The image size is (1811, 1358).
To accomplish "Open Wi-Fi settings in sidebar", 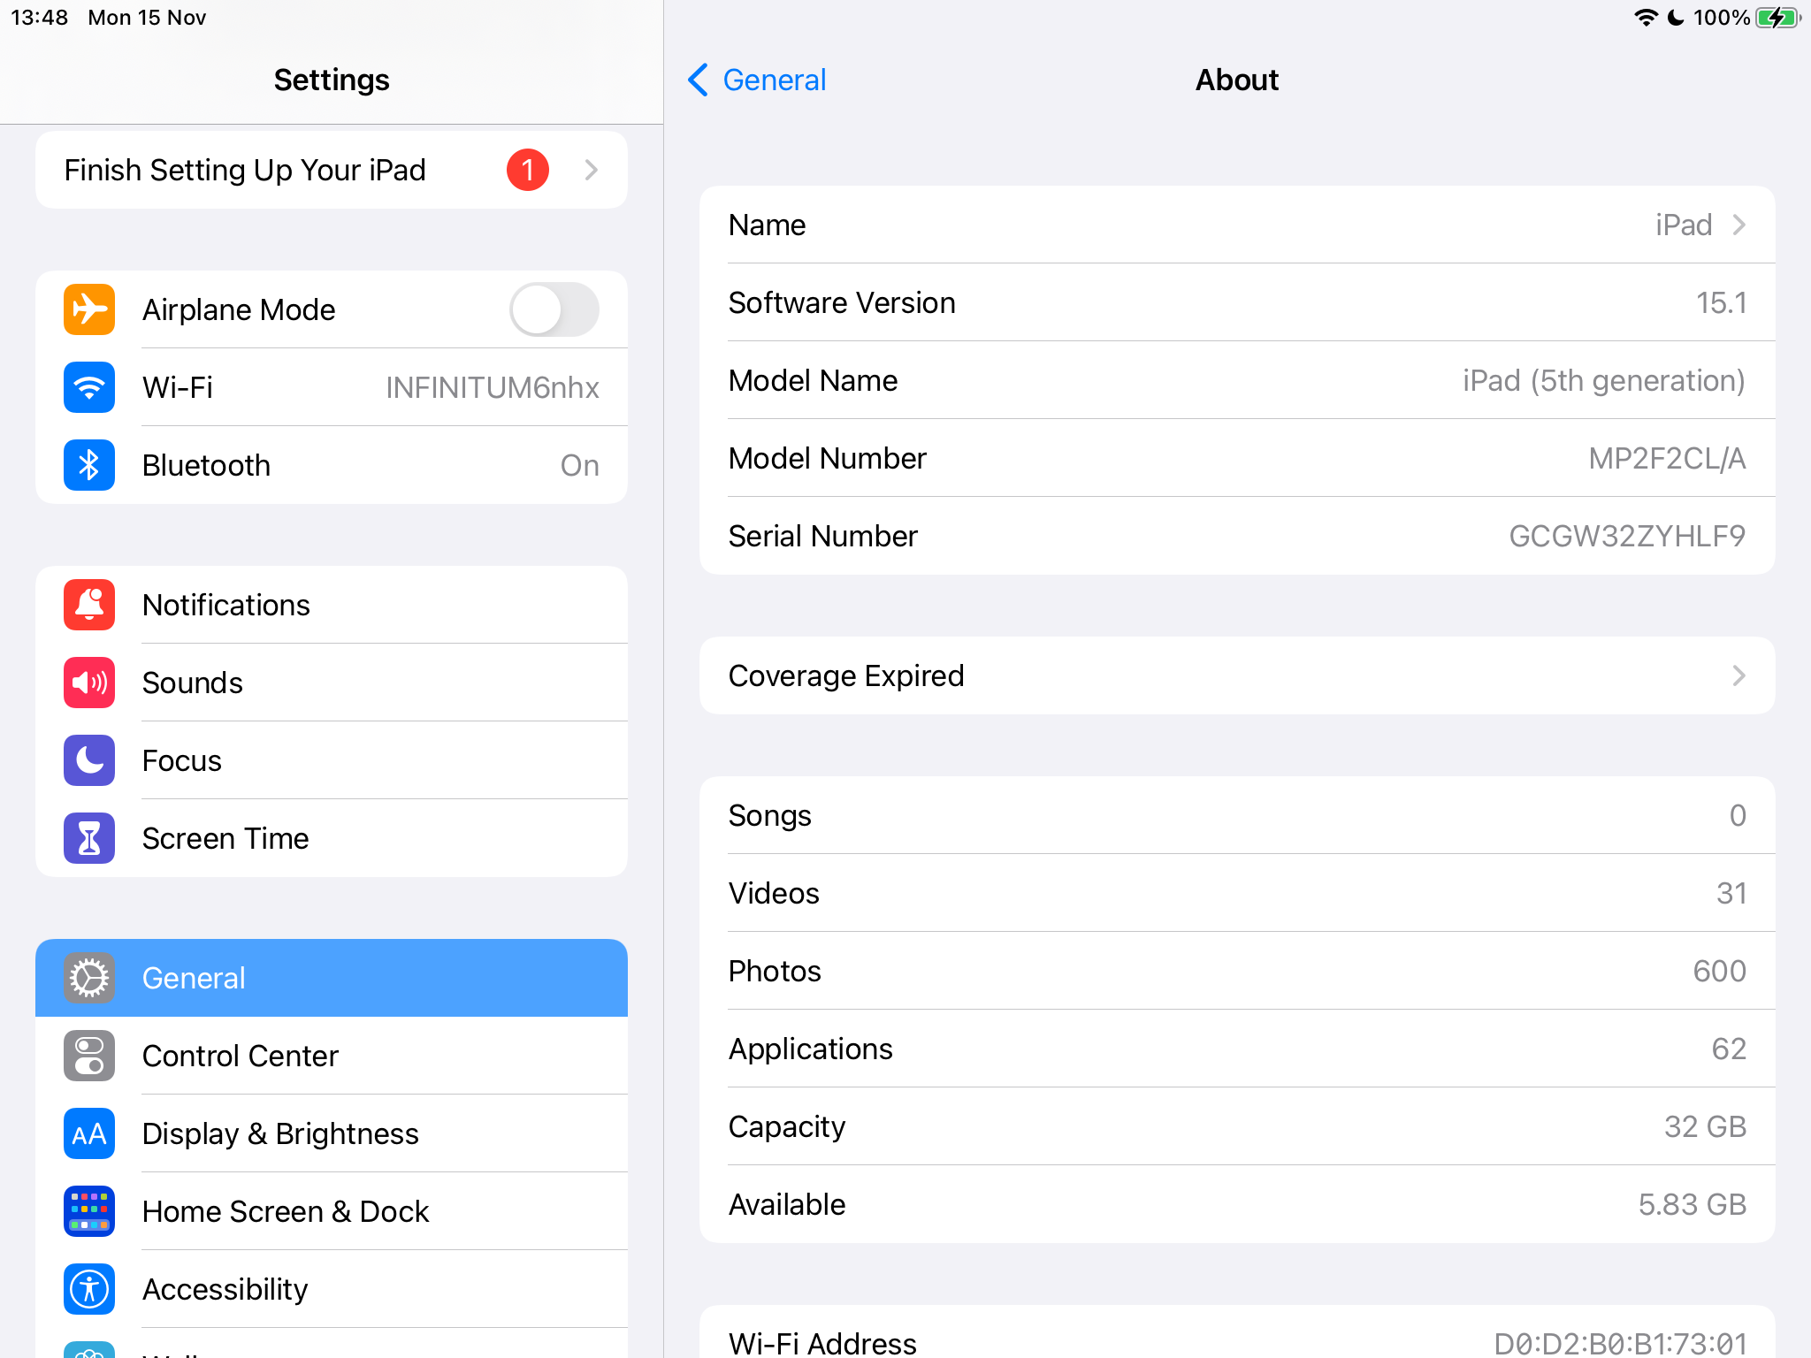I will (332, 387).
